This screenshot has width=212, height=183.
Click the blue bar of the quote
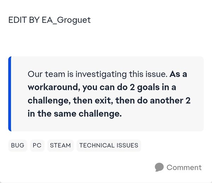pyautogui.click(x=10, y=94)
